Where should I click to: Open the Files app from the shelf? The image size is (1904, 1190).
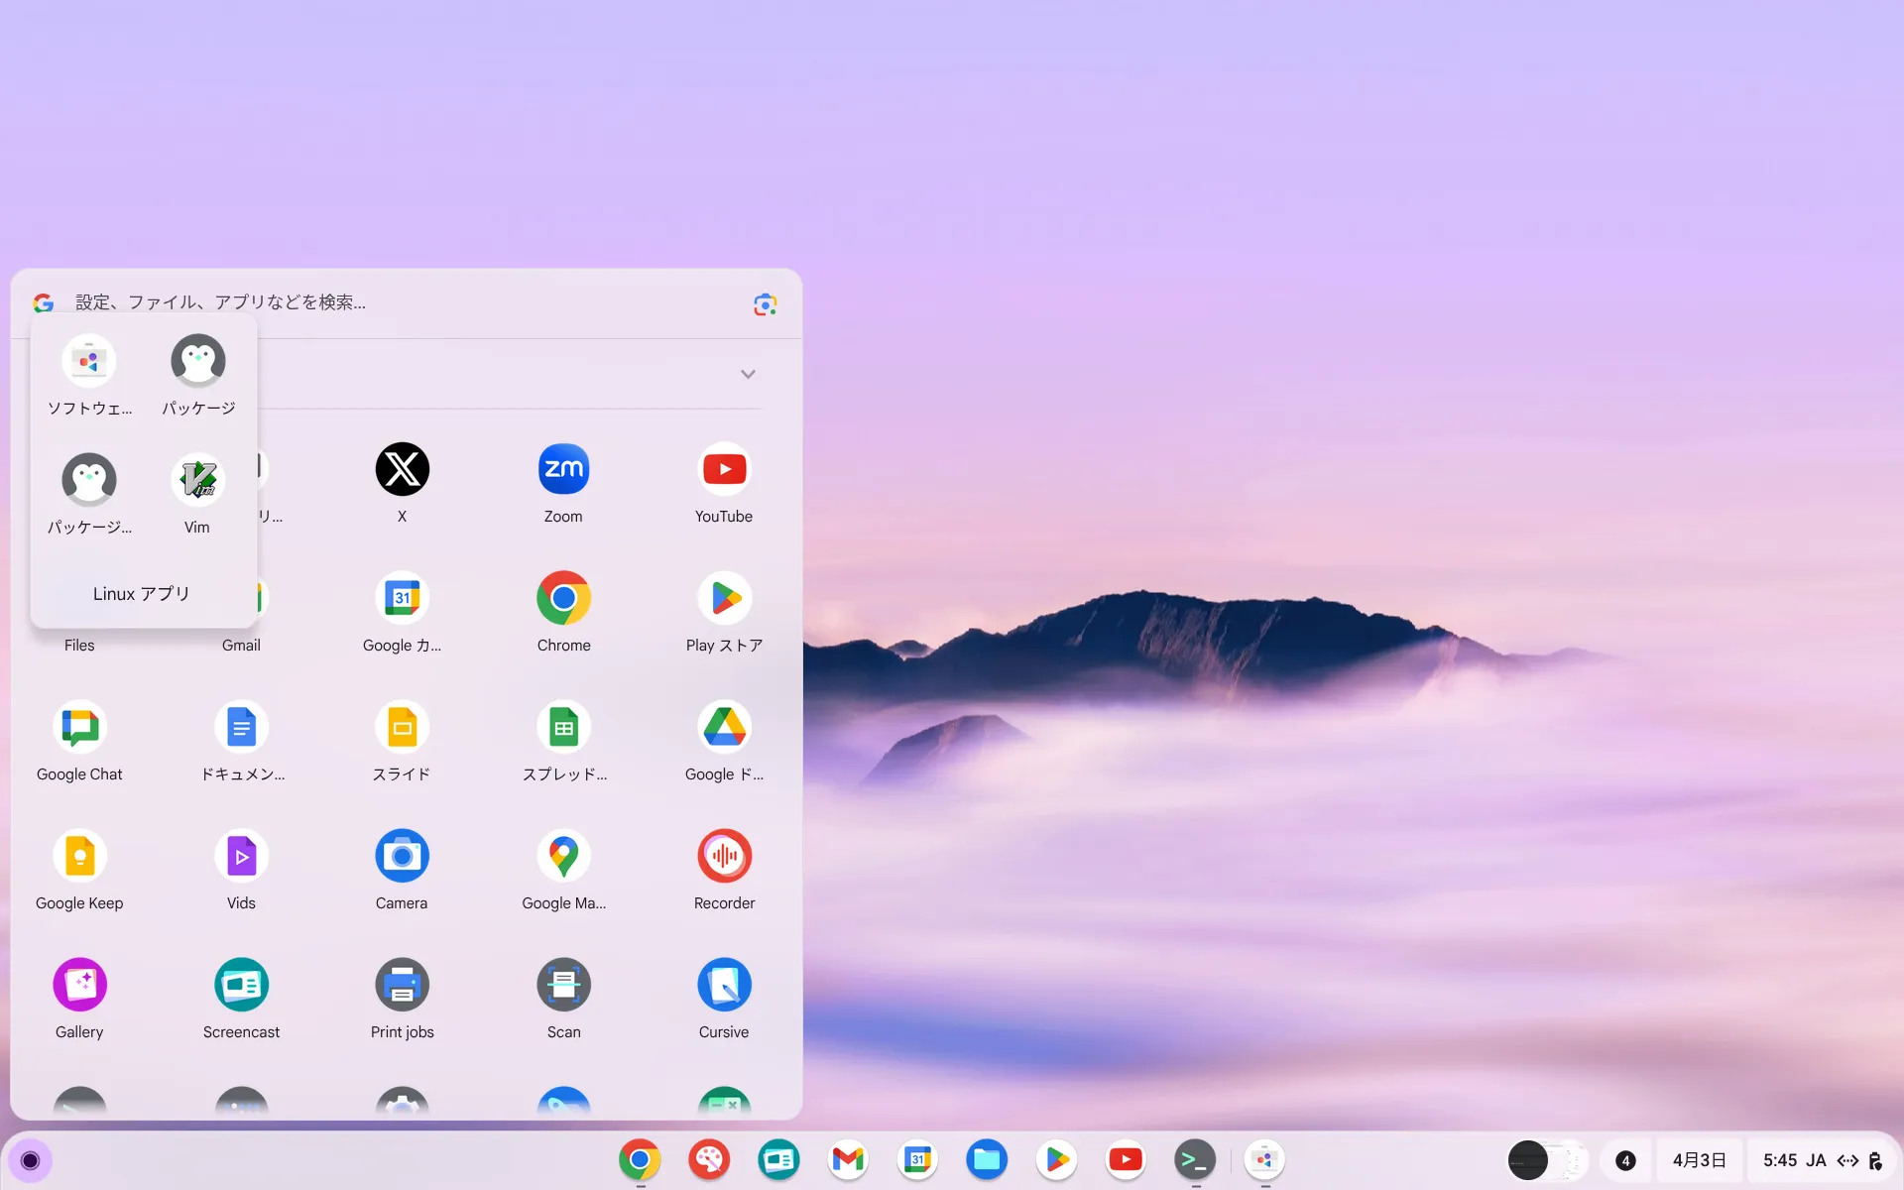987,1159
